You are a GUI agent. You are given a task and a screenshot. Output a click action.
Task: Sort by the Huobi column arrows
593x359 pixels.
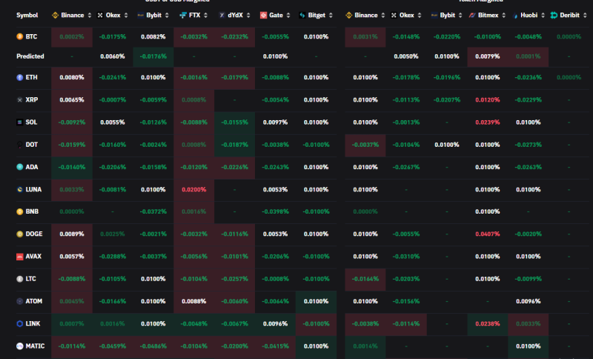pyautogui.click(x=543, y=15)
